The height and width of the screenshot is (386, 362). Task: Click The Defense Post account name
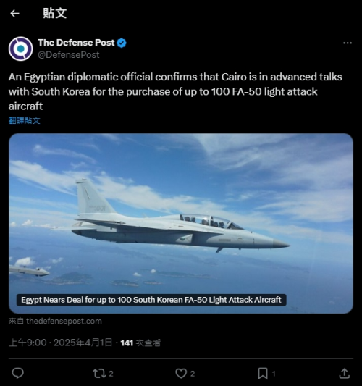(x=76, y=43)
